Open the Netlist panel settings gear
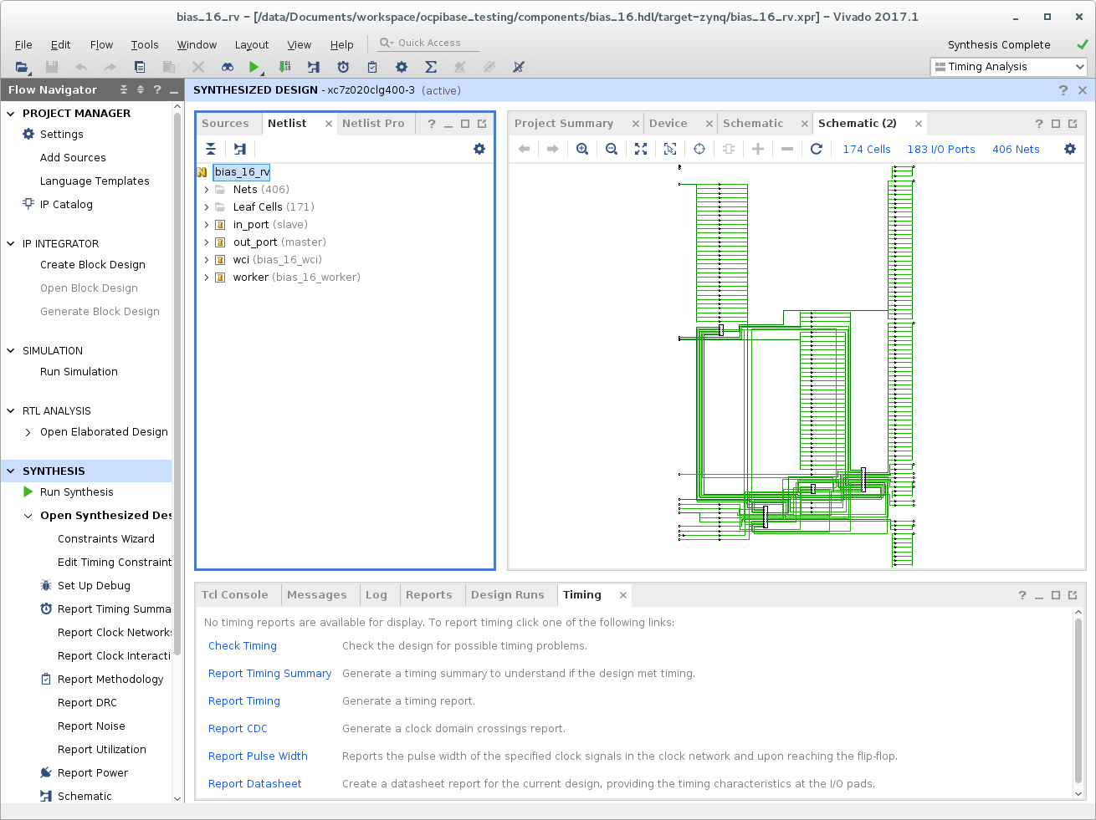 click(479, 149)
